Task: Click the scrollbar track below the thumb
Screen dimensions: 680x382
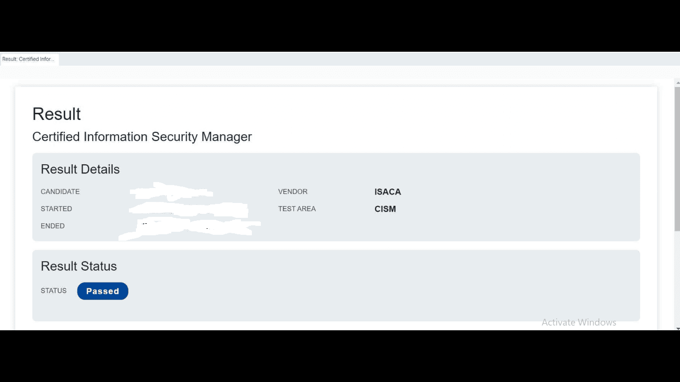Action: [x=677, y=279]
